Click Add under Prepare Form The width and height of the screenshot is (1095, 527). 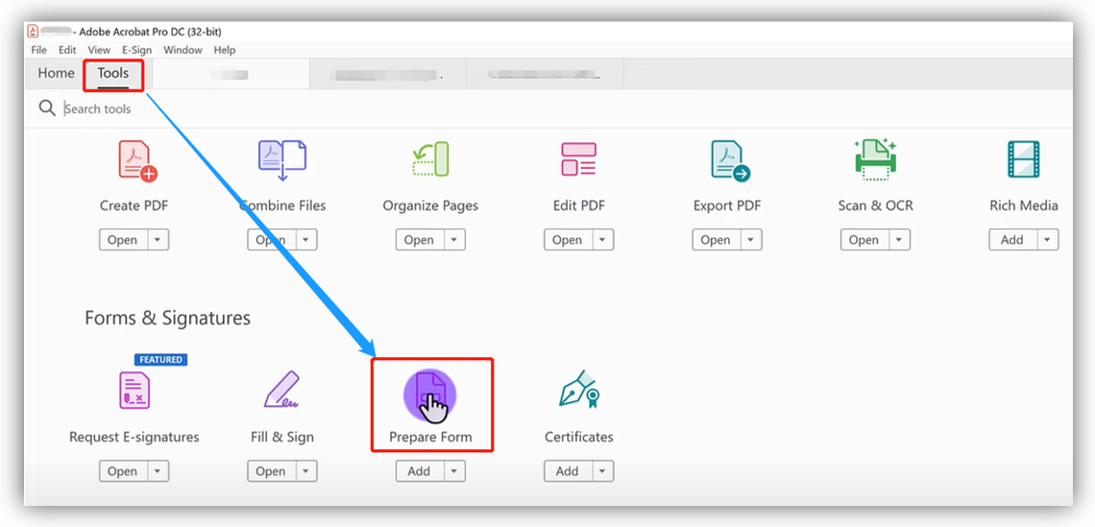419,471
